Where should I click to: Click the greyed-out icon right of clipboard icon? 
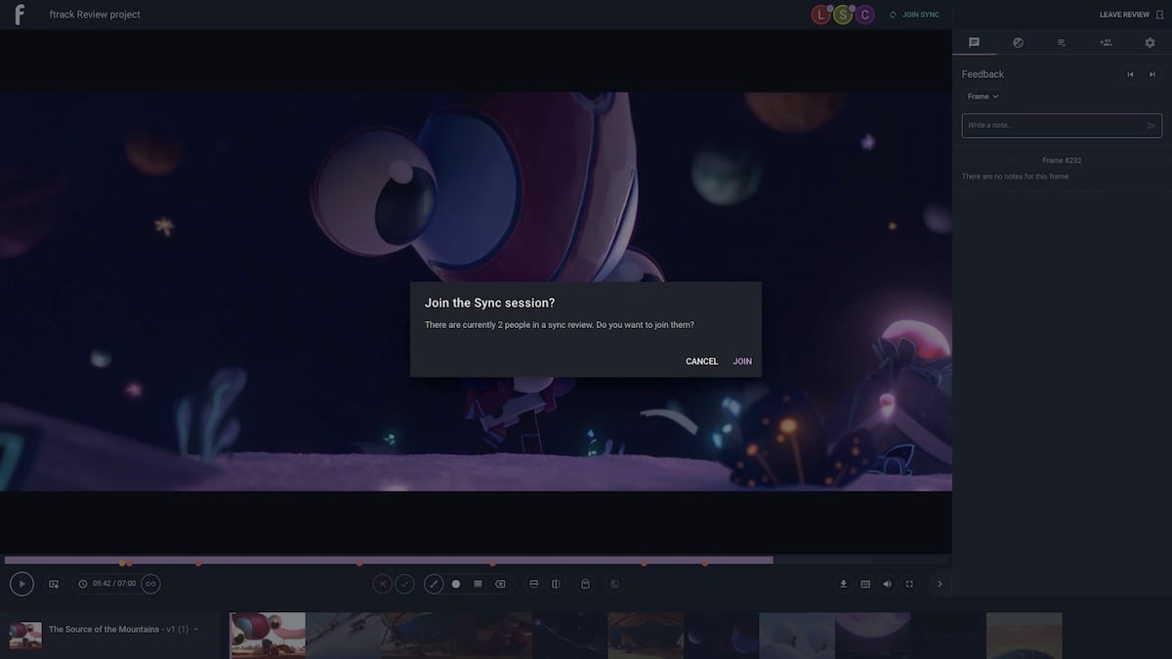pos(614,584)
